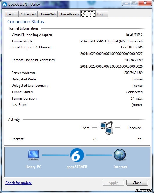The image size is (154, 193).
Task: Click the Henry-PC monitor icon
Action: (33, 155)
